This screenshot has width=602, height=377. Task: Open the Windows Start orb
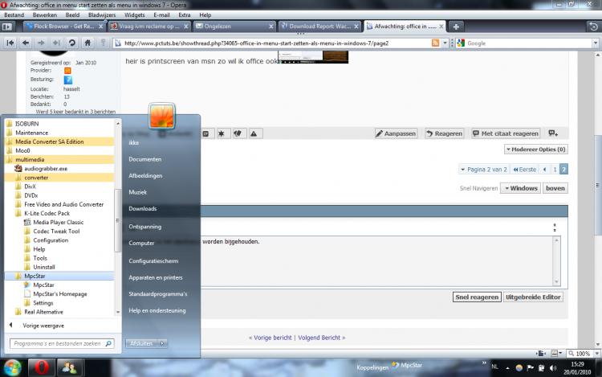[x=13, y=368]
